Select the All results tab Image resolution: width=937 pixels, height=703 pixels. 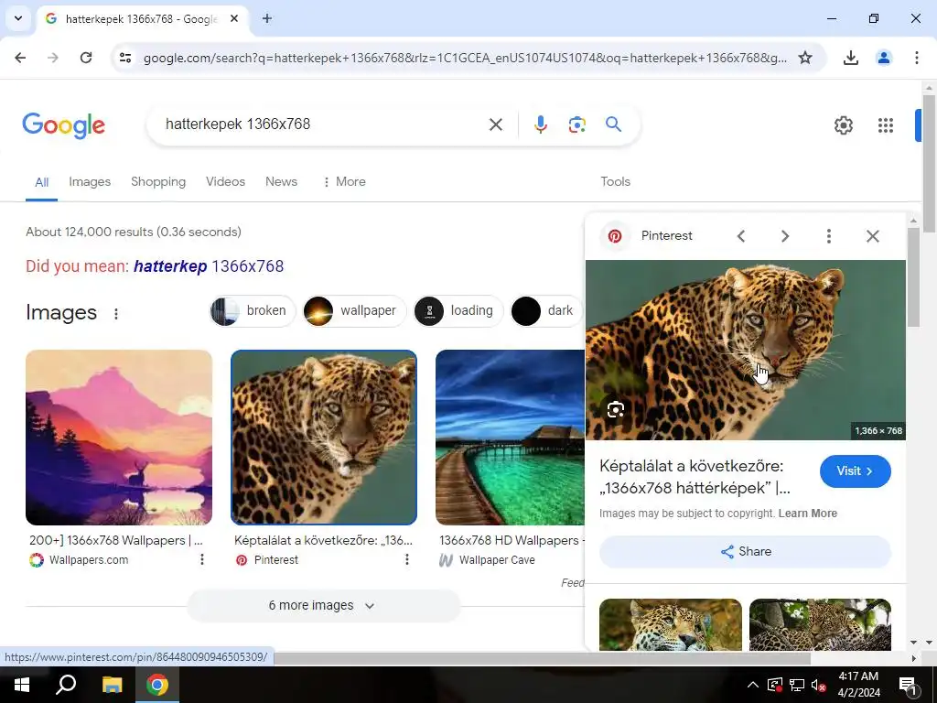[x=41, y=182]
